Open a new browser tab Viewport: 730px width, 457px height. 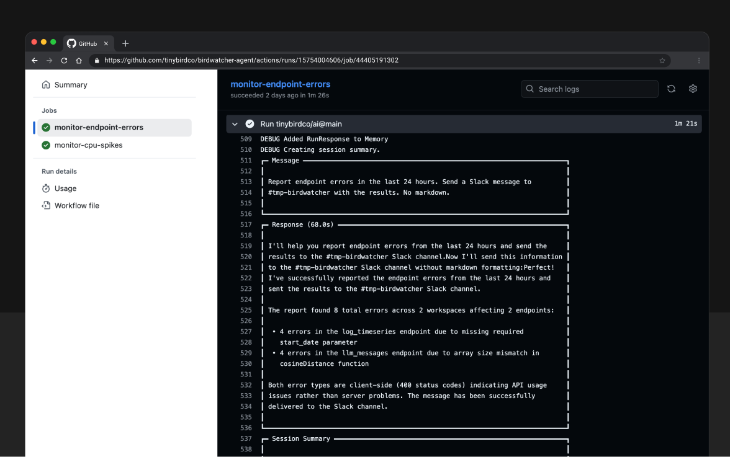tap(125, 43)
